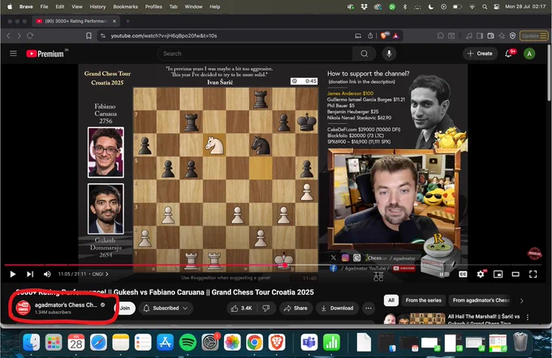552x358 pixels.
Task: Open the Profiles menu
Action: tap(153, 6)
